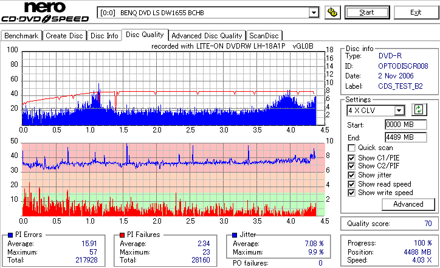Screen dimensions: 440x268
Task: Click the Position value 4488 MB
Action: click(418, 252)
